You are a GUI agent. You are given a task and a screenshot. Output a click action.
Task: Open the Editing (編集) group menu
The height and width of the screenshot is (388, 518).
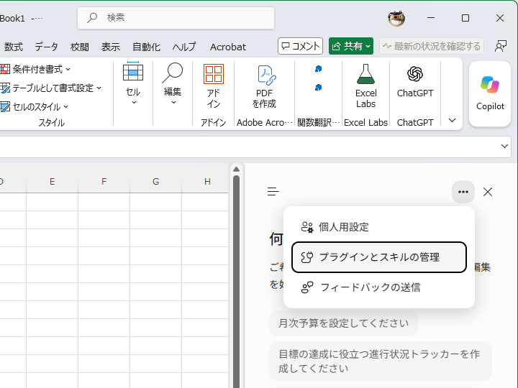(x=173, y=85)
